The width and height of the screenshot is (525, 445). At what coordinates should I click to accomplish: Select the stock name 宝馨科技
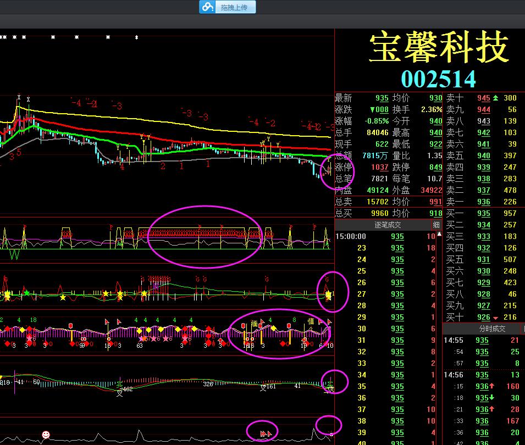pyautogui.click(x=439, y=47)
